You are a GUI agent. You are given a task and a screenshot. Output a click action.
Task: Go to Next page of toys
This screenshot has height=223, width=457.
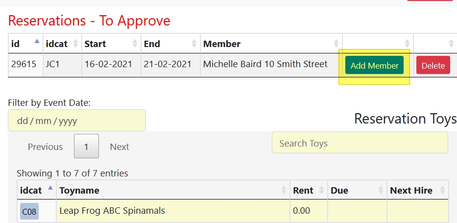point(120,147)
